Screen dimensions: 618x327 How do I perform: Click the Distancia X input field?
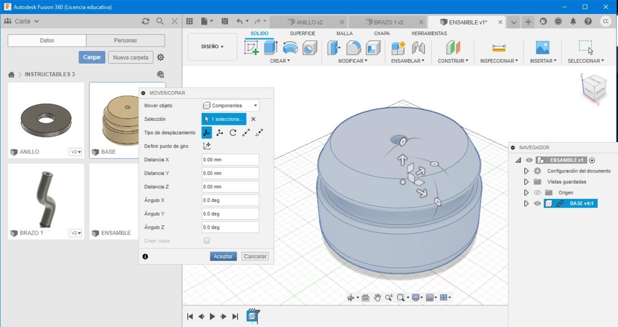click(230, 159)
